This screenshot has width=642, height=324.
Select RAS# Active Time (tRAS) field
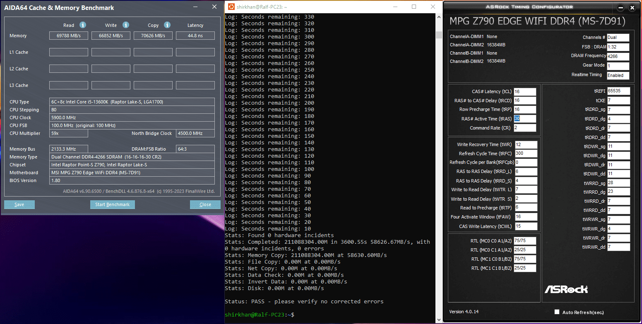525,119
